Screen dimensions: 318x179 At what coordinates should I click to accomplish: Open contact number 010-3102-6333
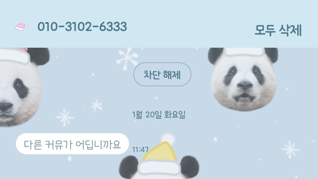tap(82, 26)
